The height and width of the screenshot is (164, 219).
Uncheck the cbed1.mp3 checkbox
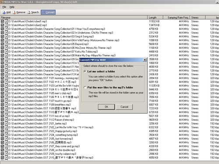click(2, 21)
